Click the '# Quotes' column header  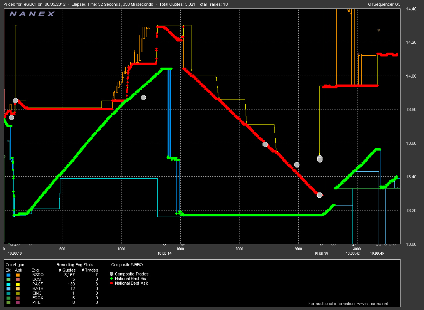point(67,270)
